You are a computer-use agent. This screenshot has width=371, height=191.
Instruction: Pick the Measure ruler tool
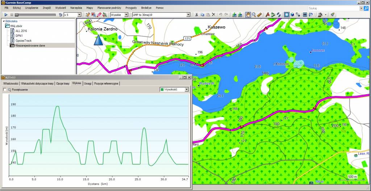pos(259,15)
